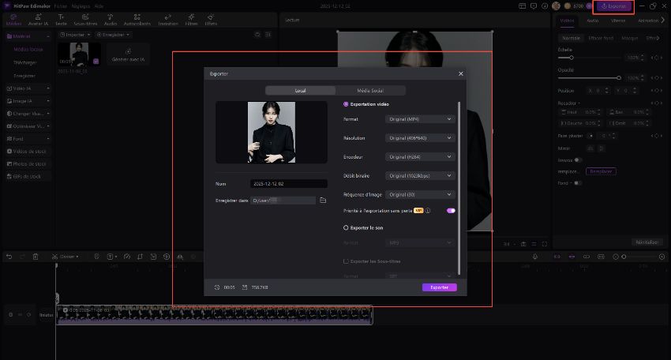Select the Exporter le son radio button
The height and width of the screenshot is (360, 671).
(x=346, y=227)
